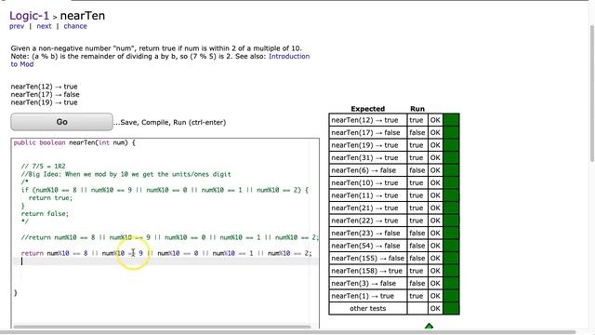The width and height of the screenshot is (595, 335).
Task: Click the green status box for nearTen(12)
Action: tap(451, 120)
